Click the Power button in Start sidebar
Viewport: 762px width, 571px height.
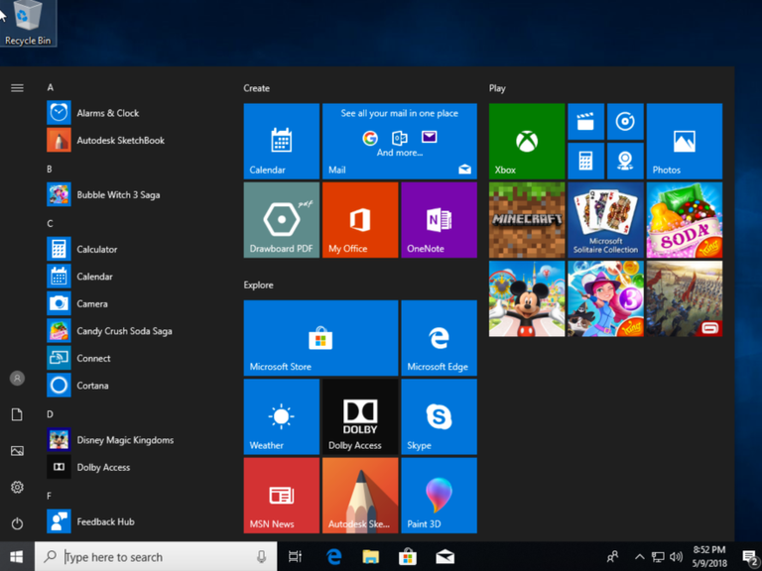(x=17, y=523)
